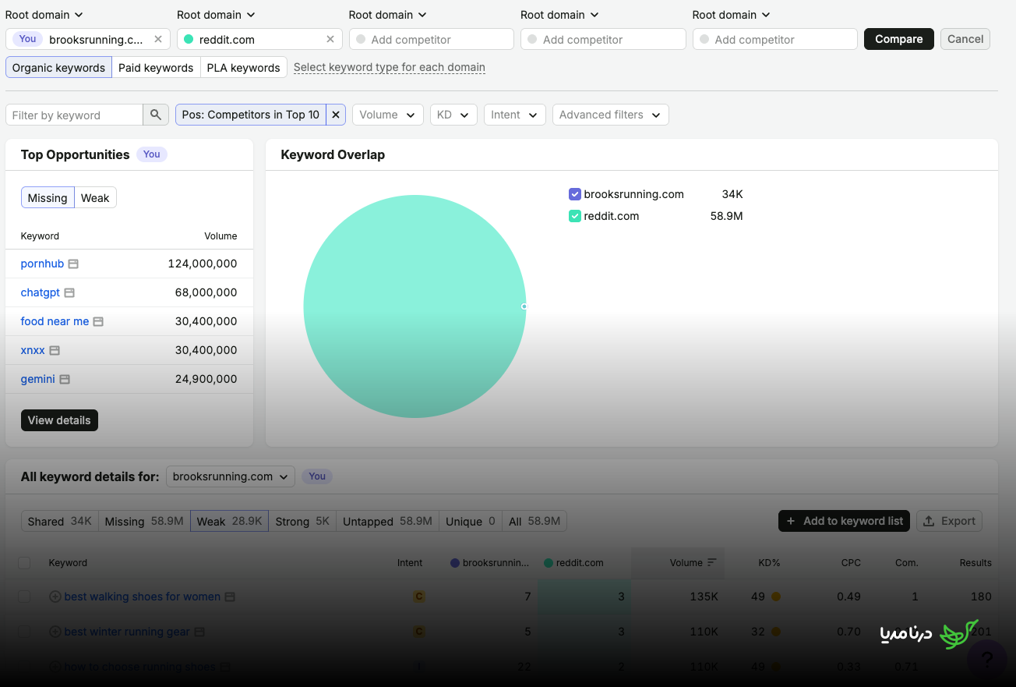Clear the brooksrunning.com domain field

pyautogui.click(x=158, y=39)
